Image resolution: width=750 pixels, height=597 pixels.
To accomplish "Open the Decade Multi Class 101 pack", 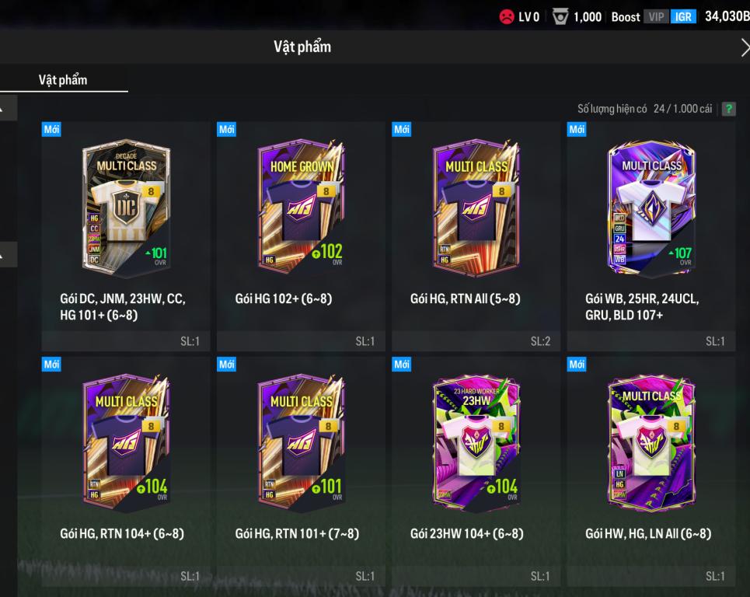I will (x=126, y=236).
